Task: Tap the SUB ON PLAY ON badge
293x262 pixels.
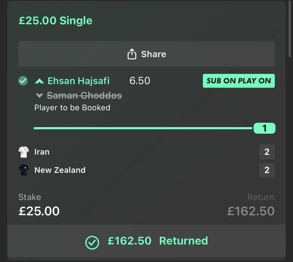Action: (239, 81)
